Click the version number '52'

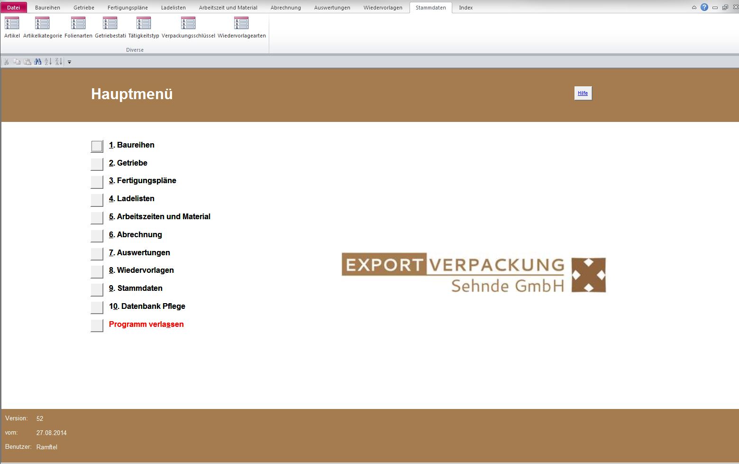click(40, 419)
